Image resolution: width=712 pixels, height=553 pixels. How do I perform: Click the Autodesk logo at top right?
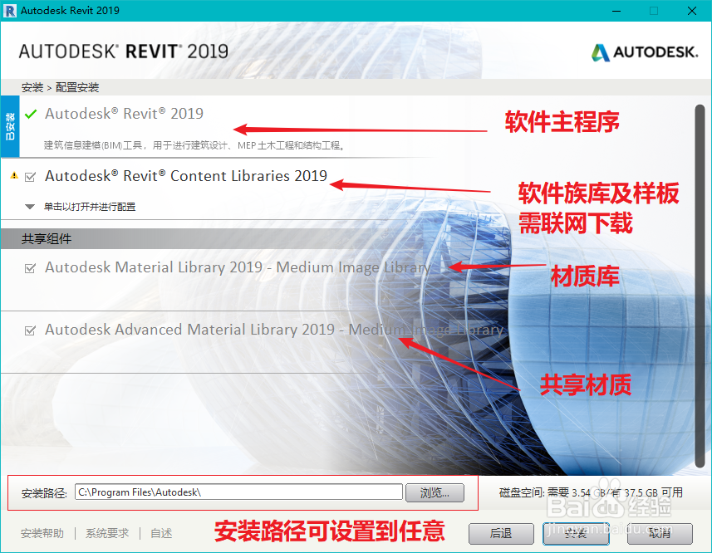[x=645, y=52]
